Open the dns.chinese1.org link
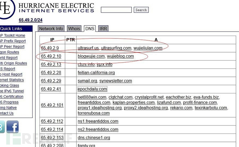 pos(94,138)
